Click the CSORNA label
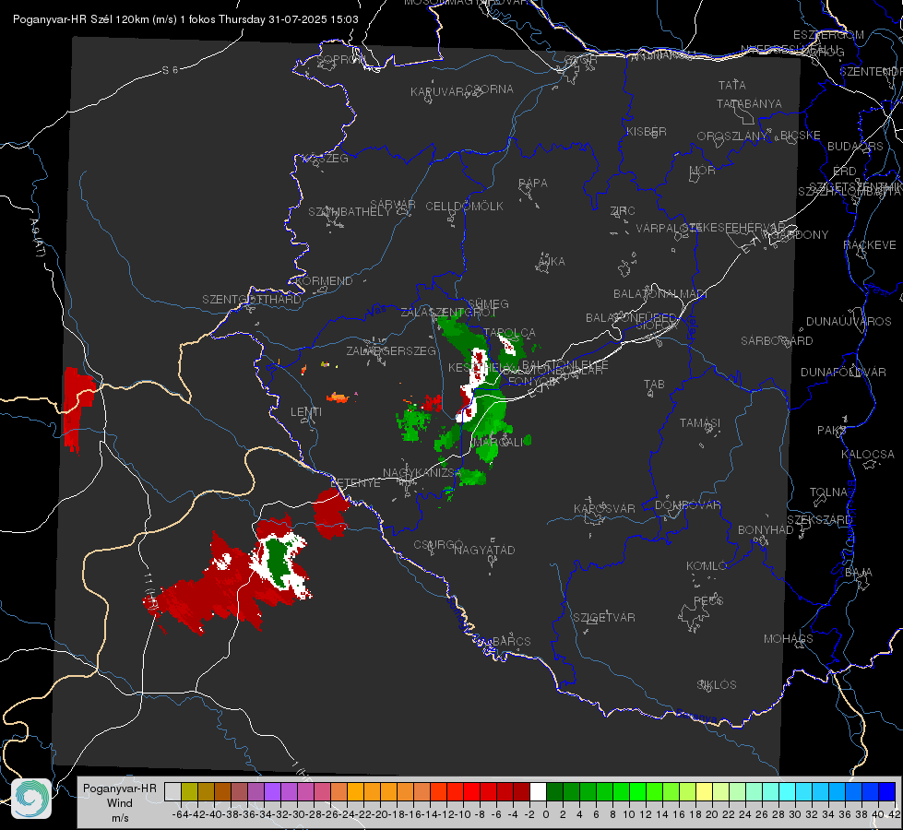The width and height of the screenshot is (903, 830). point(490,89)
